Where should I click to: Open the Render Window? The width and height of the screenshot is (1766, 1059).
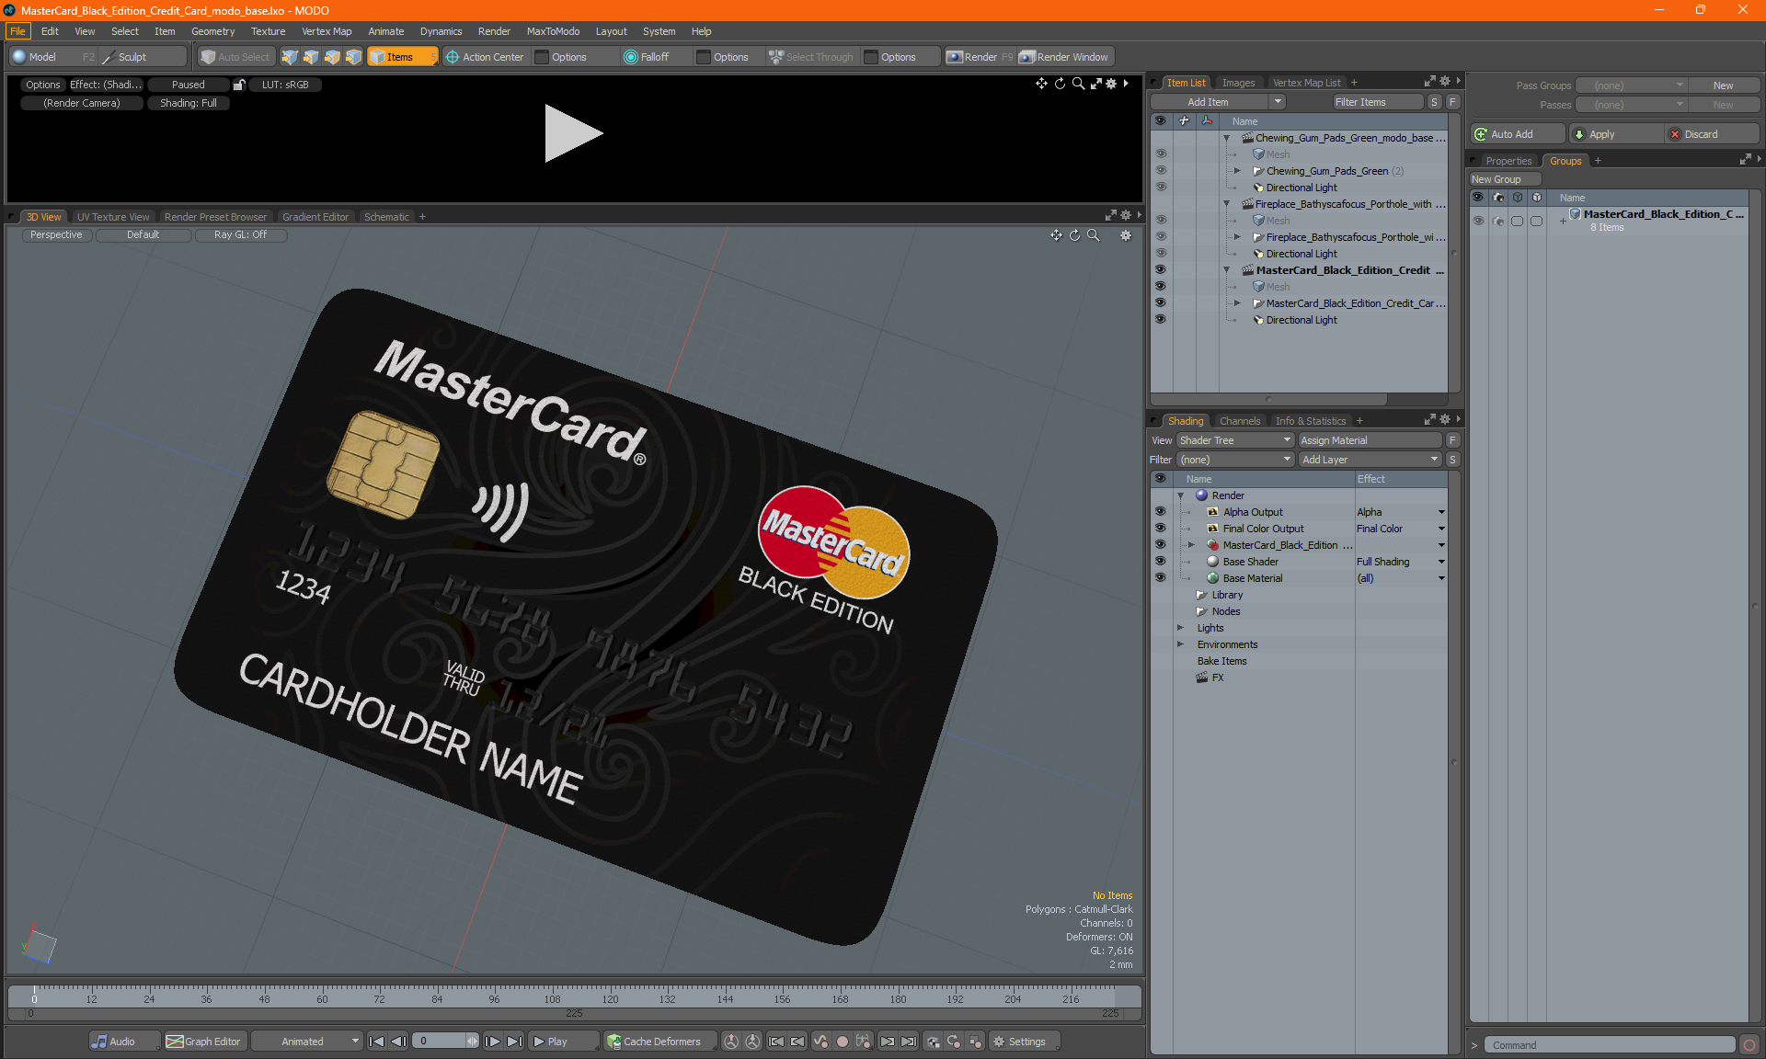1065,57
